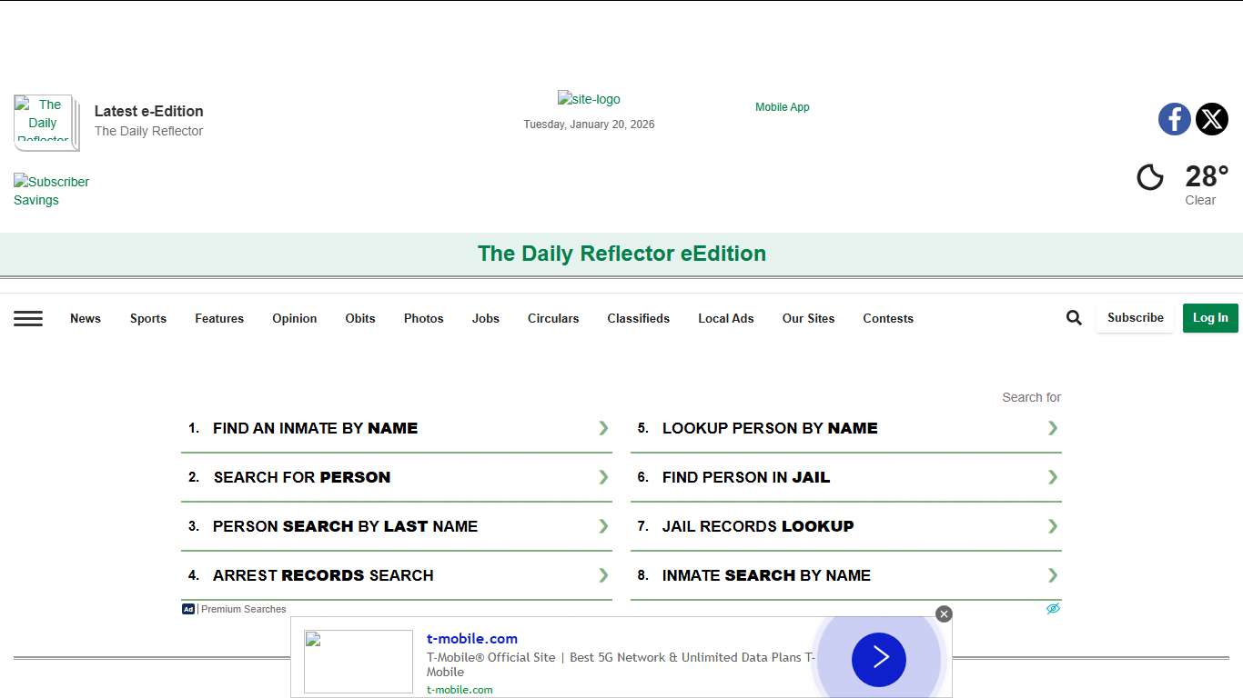Open the Subscriber Savings image link
Image resolution: width=1243 pixels, height=698 pixels.
pyautogui.click(x=51, y=191)
